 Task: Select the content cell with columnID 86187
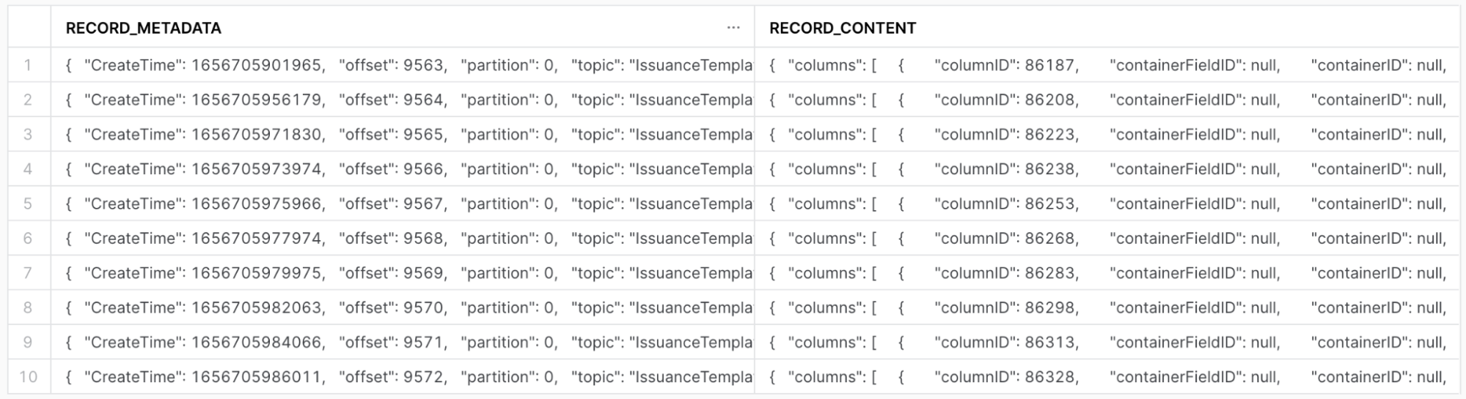[x=1106, y=65]
